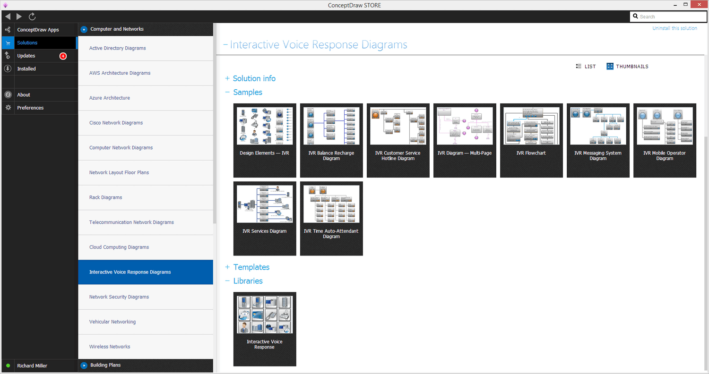Expand the Solution info section

(x=227, y=78)
